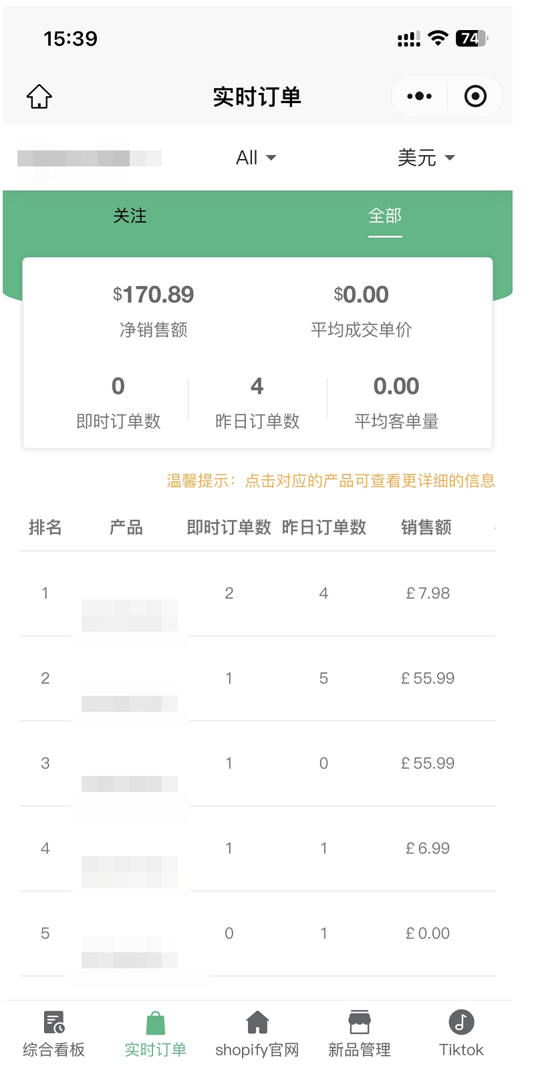Tap the 净销售额 $170.89 figure

pos(153,295)
